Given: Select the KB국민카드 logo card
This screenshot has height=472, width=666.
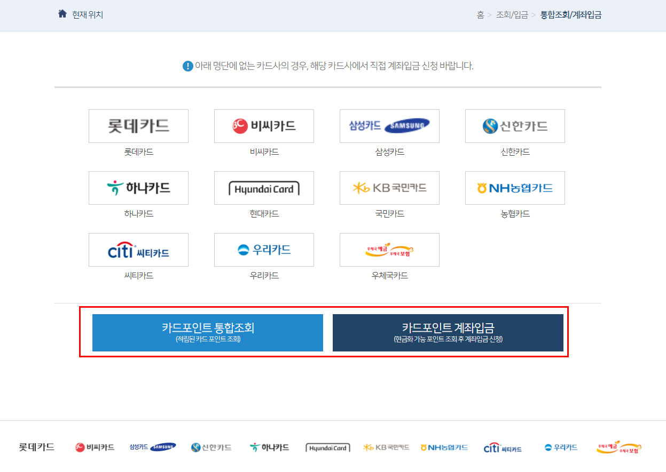Looking at the screenshot, I should coord(389,188).
